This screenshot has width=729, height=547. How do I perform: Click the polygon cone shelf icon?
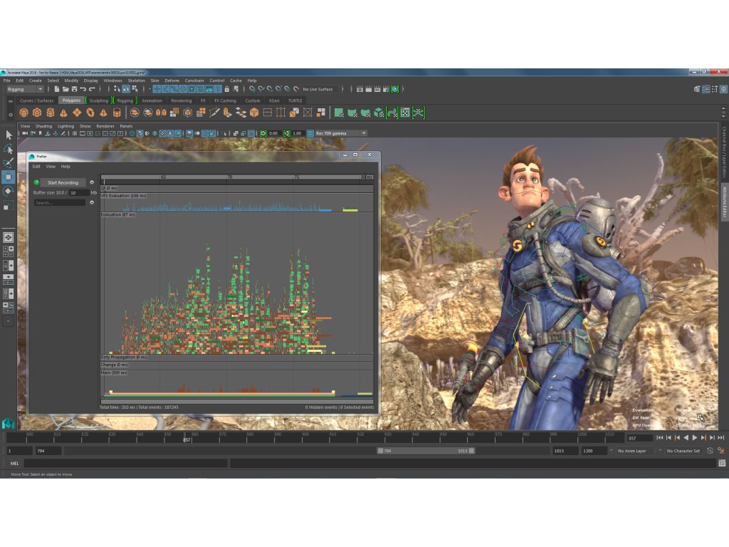tap(63, 113)
